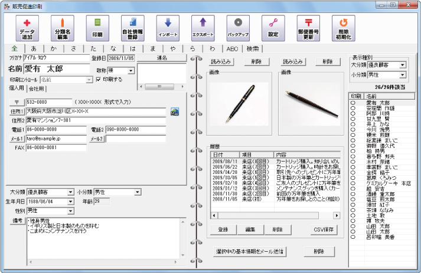Click the Map icon beside 住所1
This screenshot has width=421, height=273.
175,111
